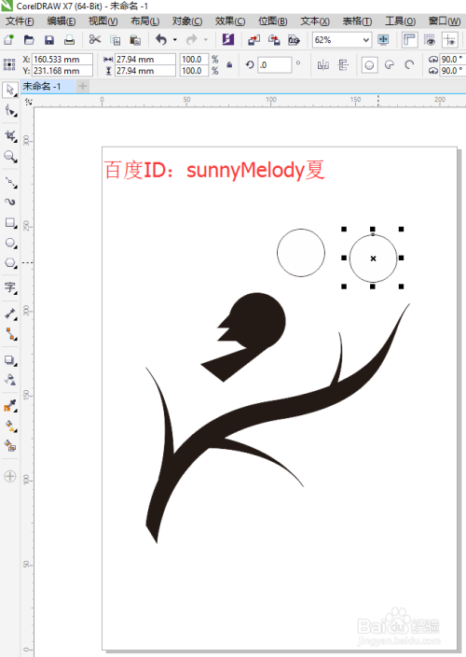Click the rotation angle field
466x657 pixels.
(274, 65)
